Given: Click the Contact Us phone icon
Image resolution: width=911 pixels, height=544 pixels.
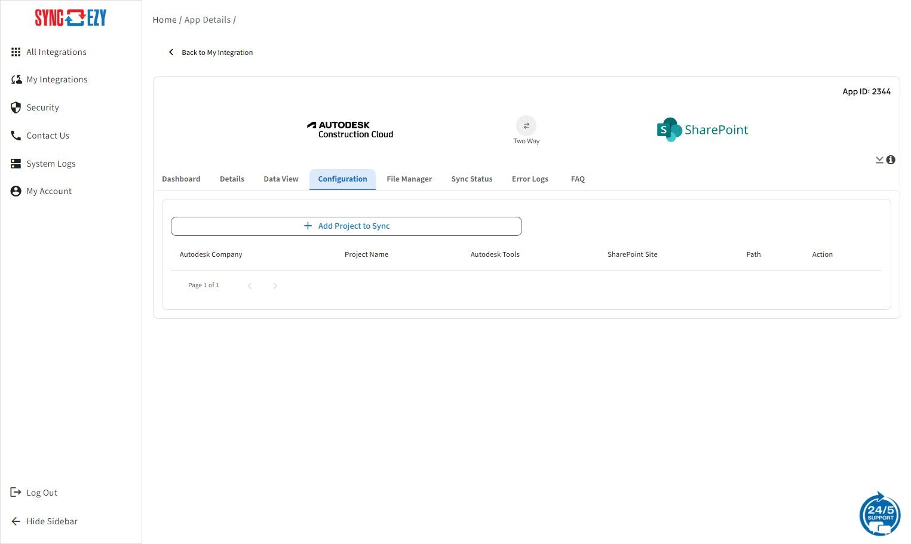Looking at the screenshot, I should click(16, 136).
